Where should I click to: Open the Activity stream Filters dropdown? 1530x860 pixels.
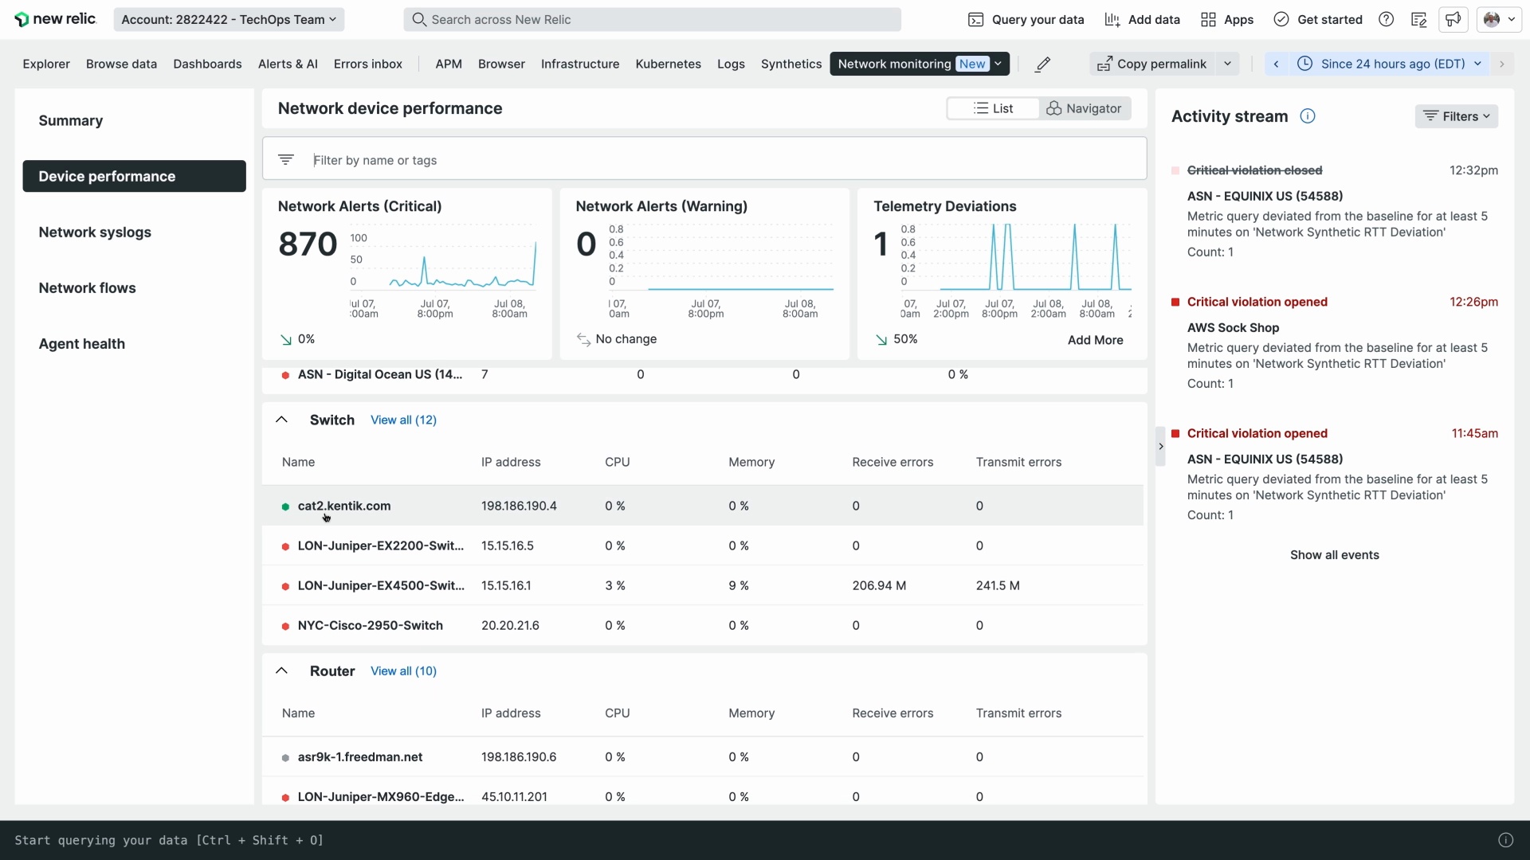click(x=1457, y=116)
